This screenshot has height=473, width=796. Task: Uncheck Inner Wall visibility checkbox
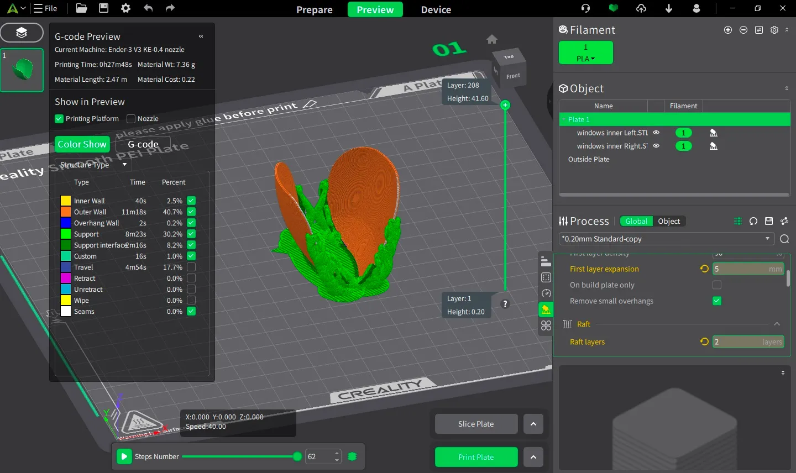(191, 201)
